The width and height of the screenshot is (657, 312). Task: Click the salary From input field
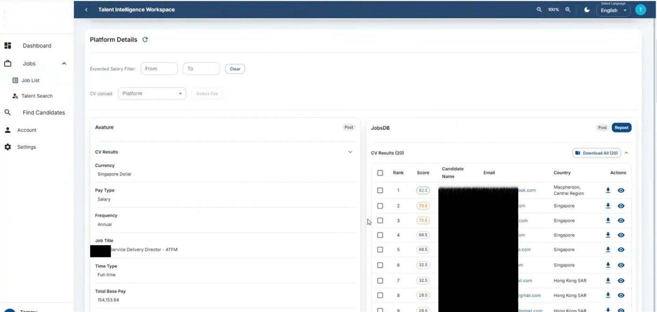point(159,68)
